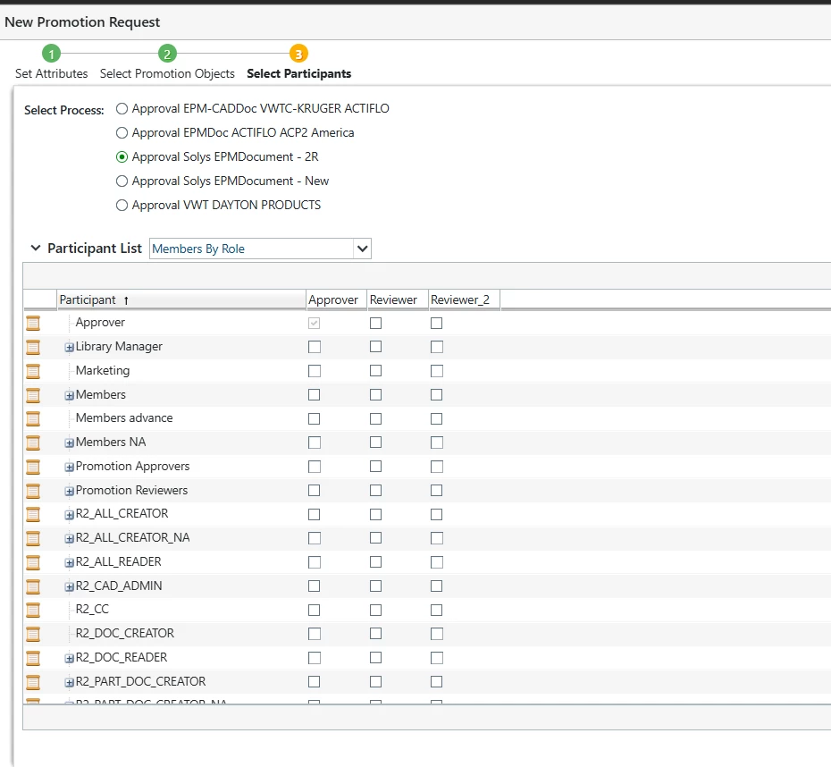This screenshot has width=831, height=767.
Task: Check Approver box for Library Manager
Action: 315,347
